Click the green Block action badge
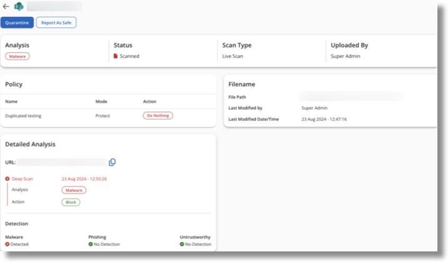Screen dimensions: 448x262 pos(71,202)
